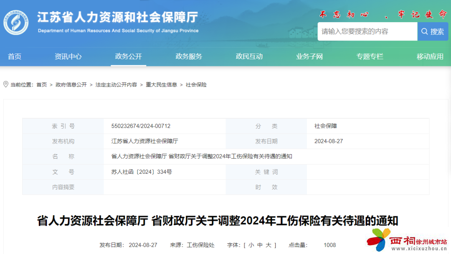Image resolution: width=451 pixels, height=254 pixels.
Task: Click the Jiangsu HRSS department logo emblem
Action: [x=16, y=22]
